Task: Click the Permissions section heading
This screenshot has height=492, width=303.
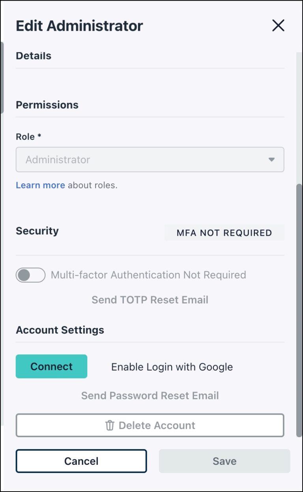Action: 47,104
